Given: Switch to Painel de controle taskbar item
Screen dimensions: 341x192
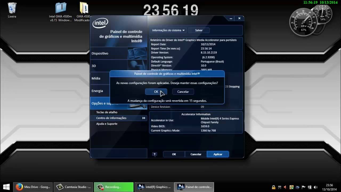Looking at the screenshot, I should pyautogui.click(x=194, y=187).
